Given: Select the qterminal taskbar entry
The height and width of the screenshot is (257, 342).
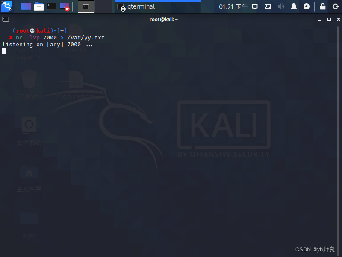Looking at the screenshot, I should coord(158,7).
